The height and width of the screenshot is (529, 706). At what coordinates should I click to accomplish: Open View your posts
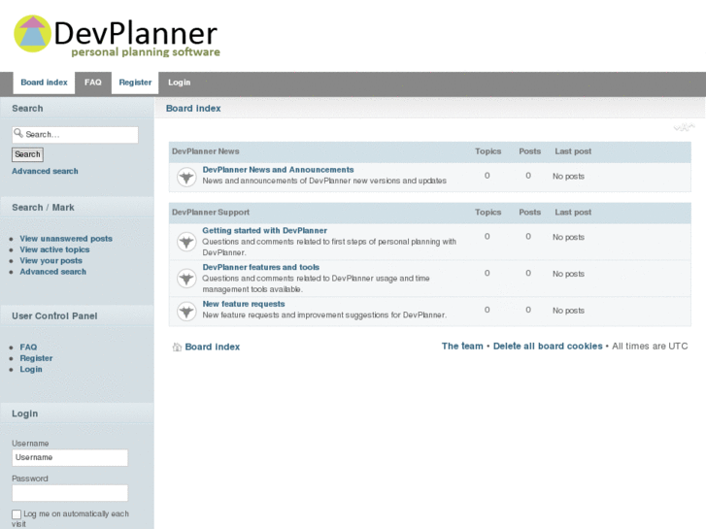click(x=50, y=261)
